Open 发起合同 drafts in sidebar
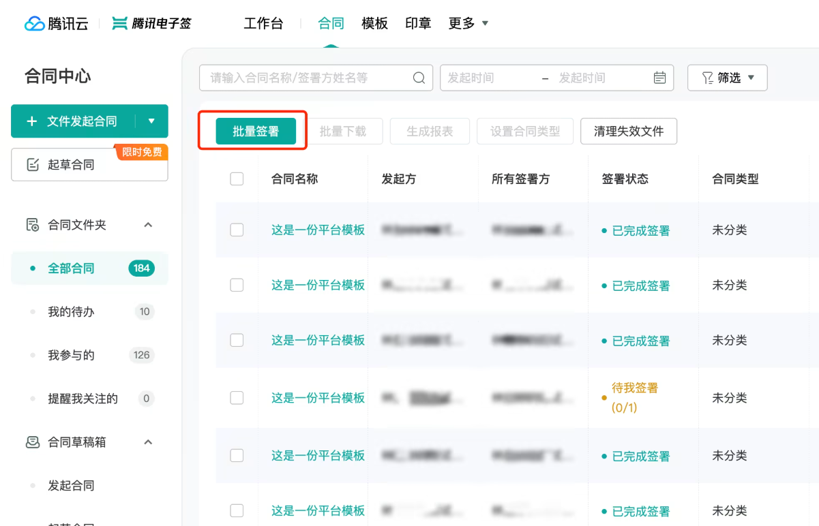 click(89, 486)
